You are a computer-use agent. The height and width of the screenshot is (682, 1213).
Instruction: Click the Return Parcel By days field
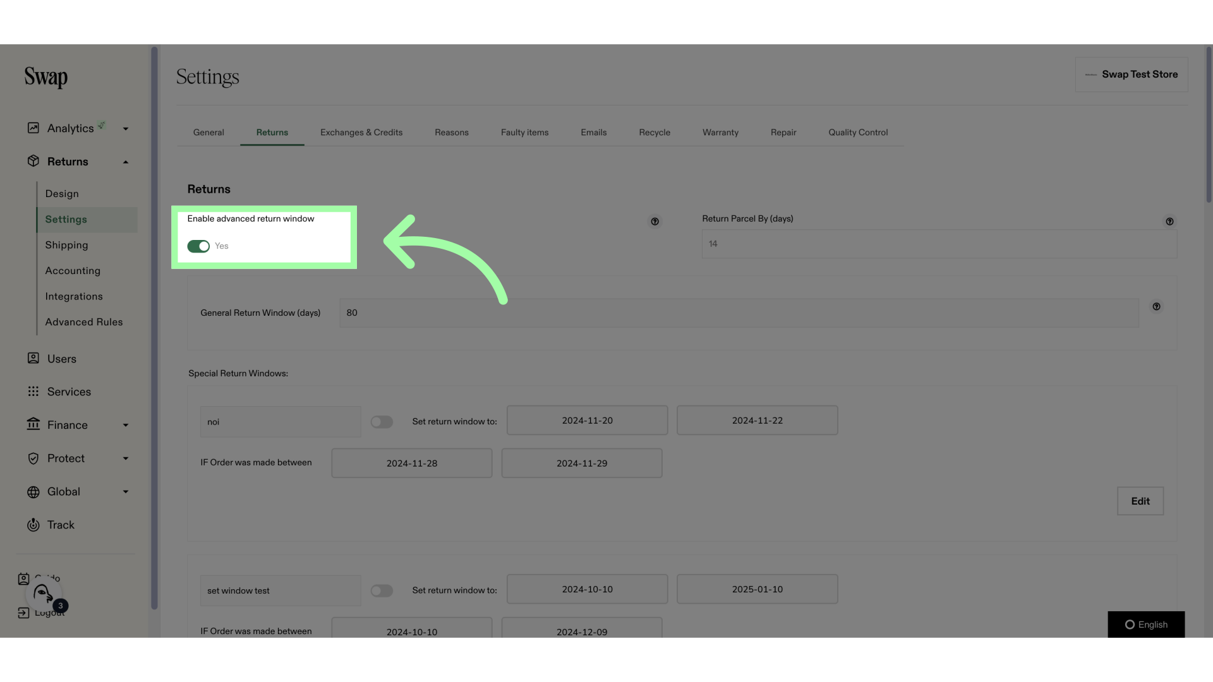(939, 244)
